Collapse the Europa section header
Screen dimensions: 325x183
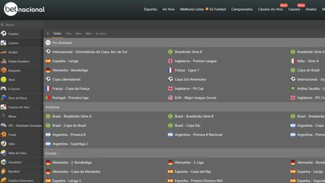[x=184, y=153]
